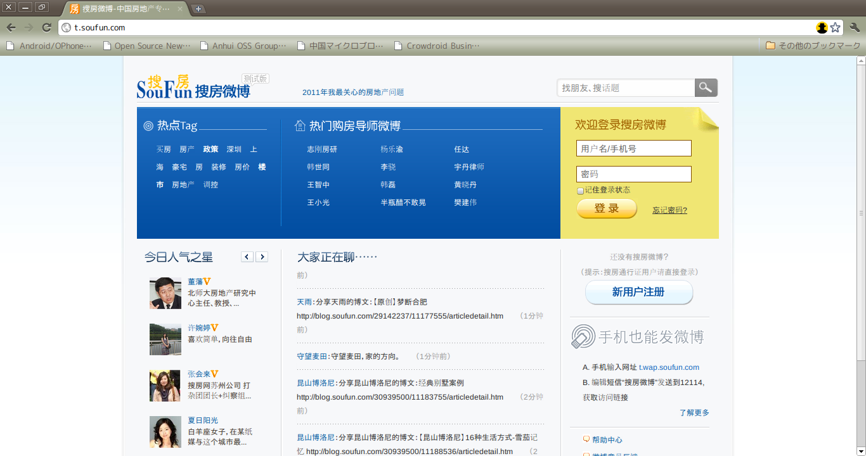Open 董藩's profile photo

click(165, 293)
